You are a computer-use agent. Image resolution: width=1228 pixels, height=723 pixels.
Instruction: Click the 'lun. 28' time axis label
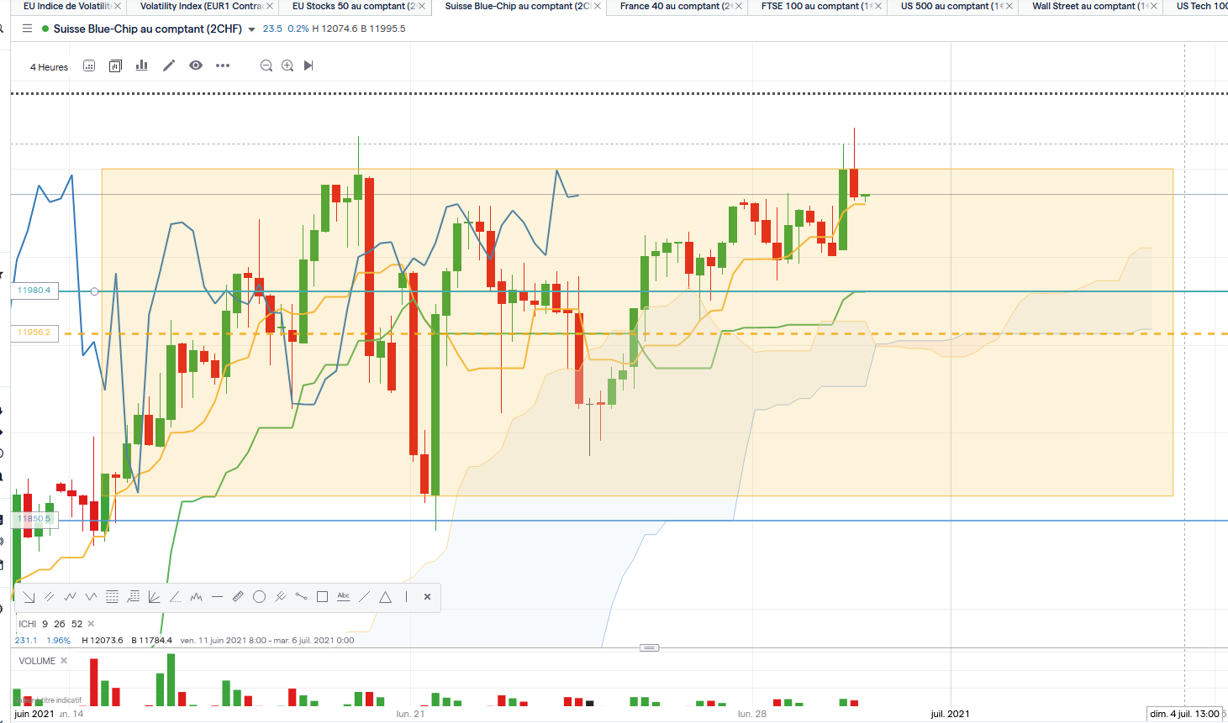pyautogui.click(x=752, y=714)
